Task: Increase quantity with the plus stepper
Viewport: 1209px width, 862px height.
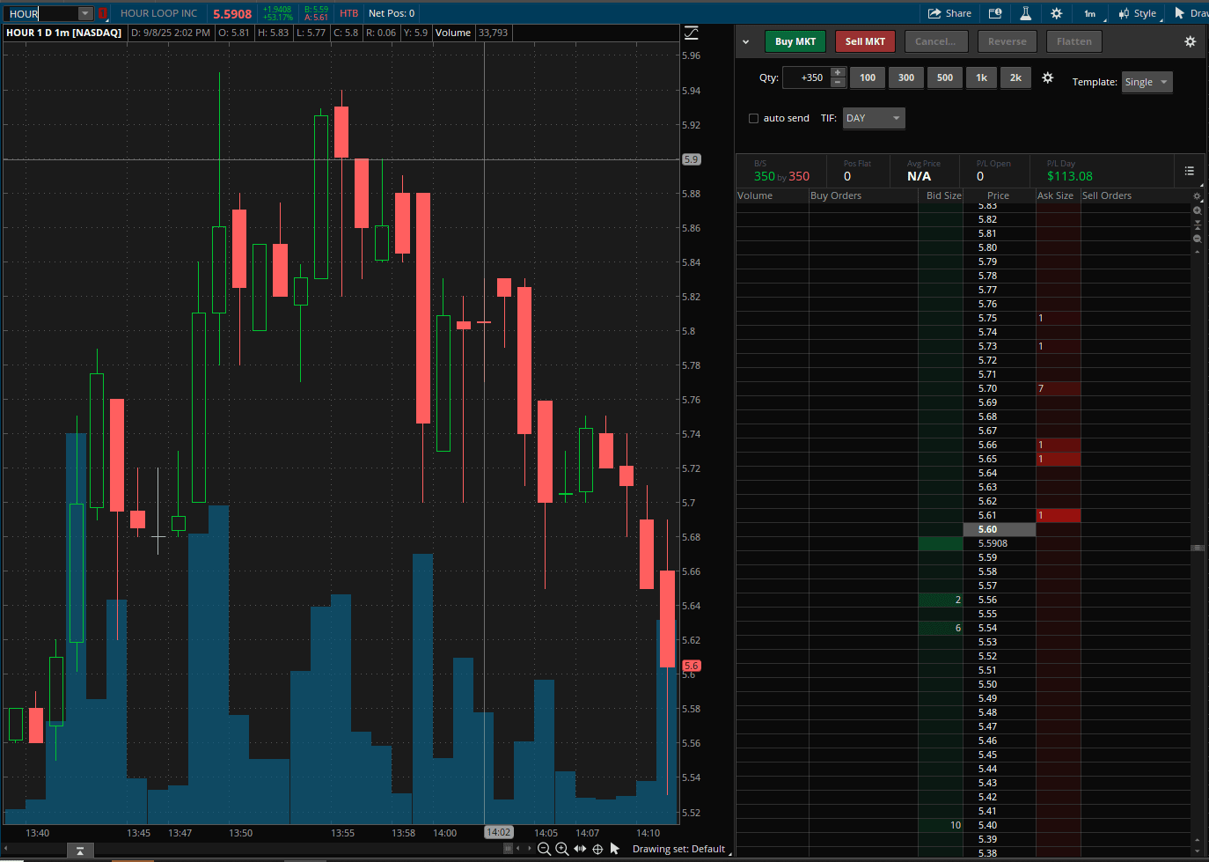Action: pos(838,72)
